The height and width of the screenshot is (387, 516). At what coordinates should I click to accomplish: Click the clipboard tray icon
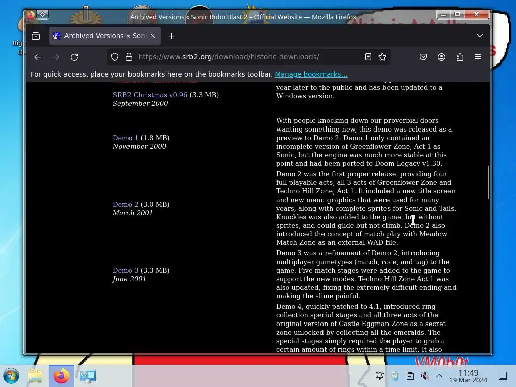click(410, 376)
